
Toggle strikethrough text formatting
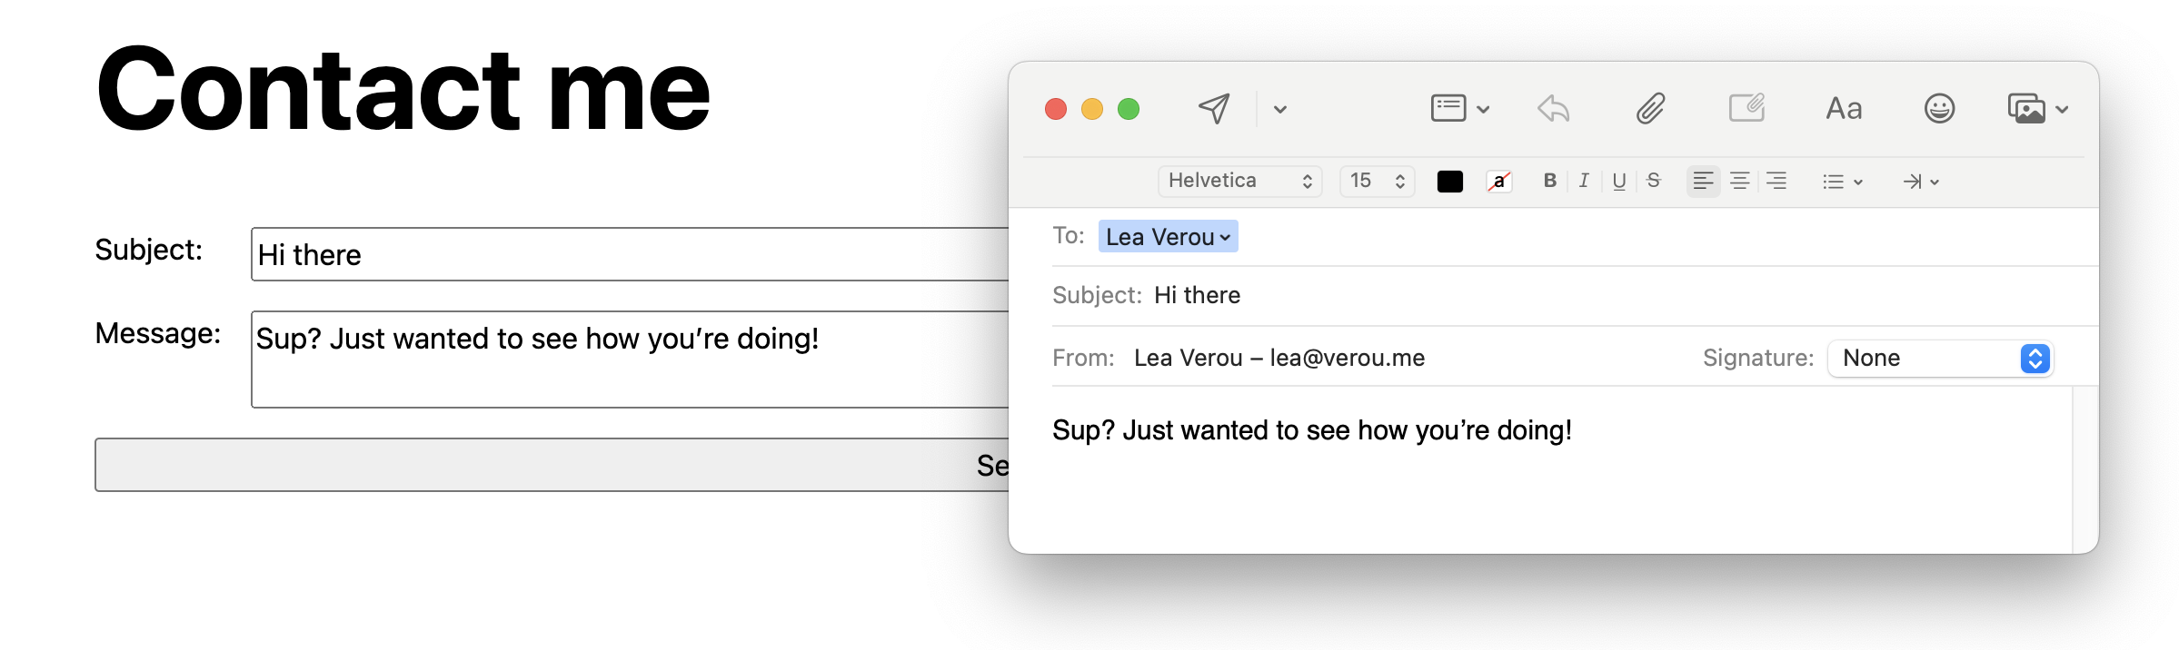[1654, 181]
